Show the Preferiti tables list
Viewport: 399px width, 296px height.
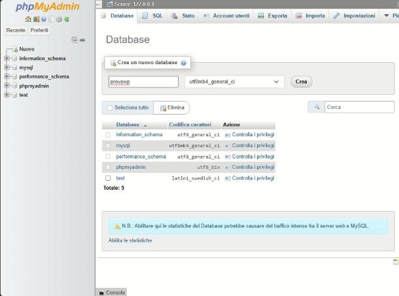click(x=39, y=30)
